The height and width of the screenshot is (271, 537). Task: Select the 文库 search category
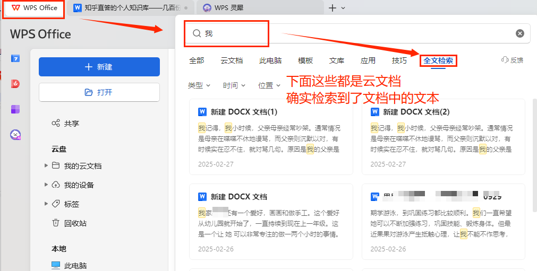point(337,60)
